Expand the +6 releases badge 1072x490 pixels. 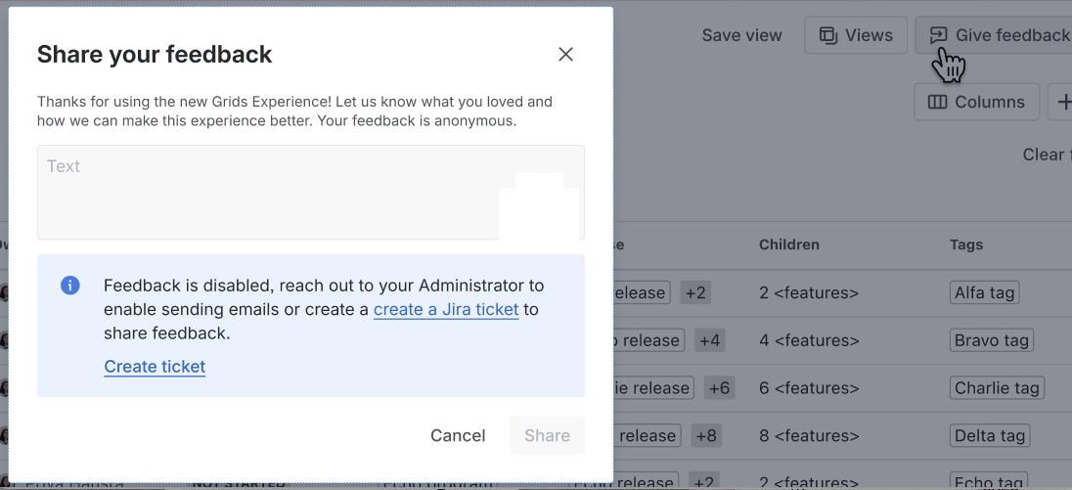click(x=720, y=387)
